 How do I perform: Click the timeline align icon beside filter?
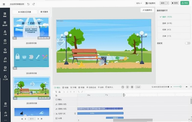60,92
